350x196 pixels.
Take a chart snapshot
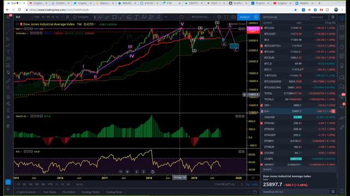[234, 17]
